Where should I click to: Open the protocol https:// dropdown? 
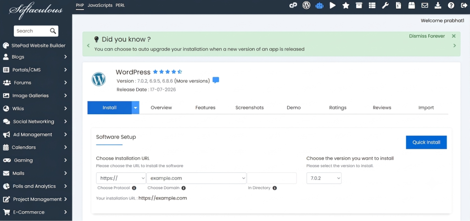(121, 178)
